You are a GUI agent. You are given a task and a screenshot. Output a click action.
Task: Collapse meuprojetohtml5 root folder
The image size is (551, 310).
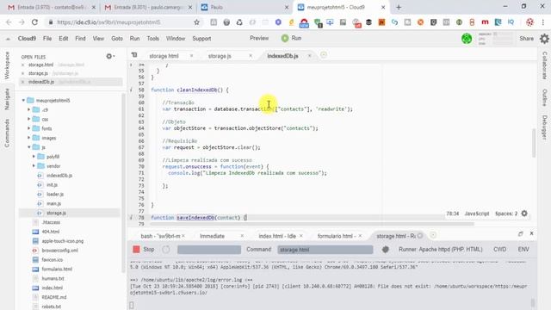click(x=23, y=101)
